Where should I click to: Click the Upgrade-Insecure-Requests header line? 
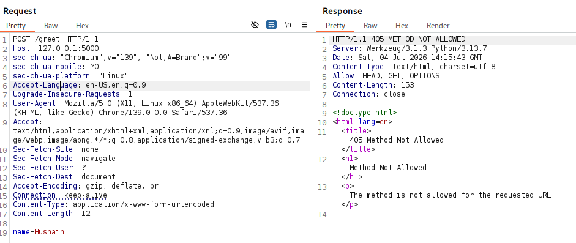pyautogui.click(x=73, y=94)
